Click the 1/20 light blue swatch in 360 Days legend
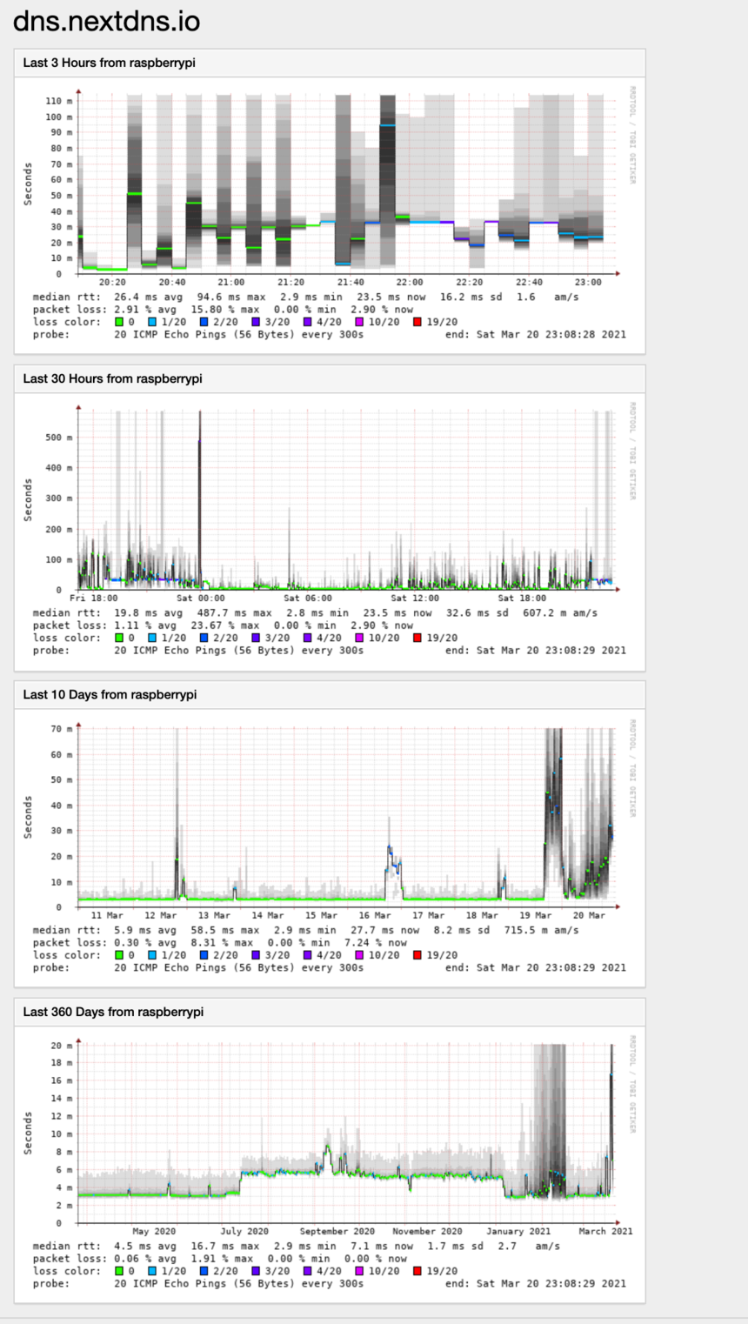This screenshot has height=1324, width=748. 152,1271
